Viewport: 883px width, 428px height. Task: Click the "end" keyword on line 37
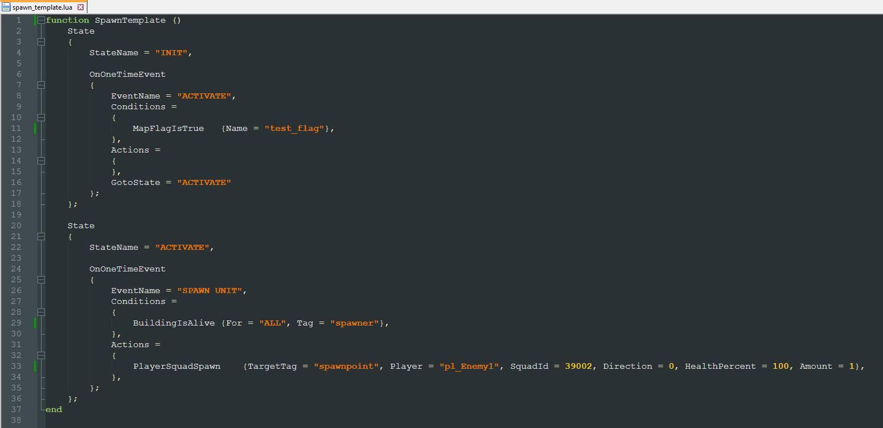click(54, 409)
